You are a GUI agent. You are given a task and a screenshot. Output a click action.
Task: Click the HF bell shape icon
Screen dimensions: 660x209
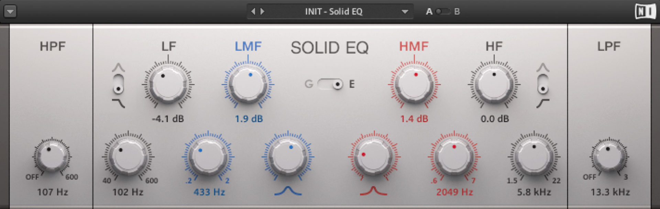[x=543, y=67]
